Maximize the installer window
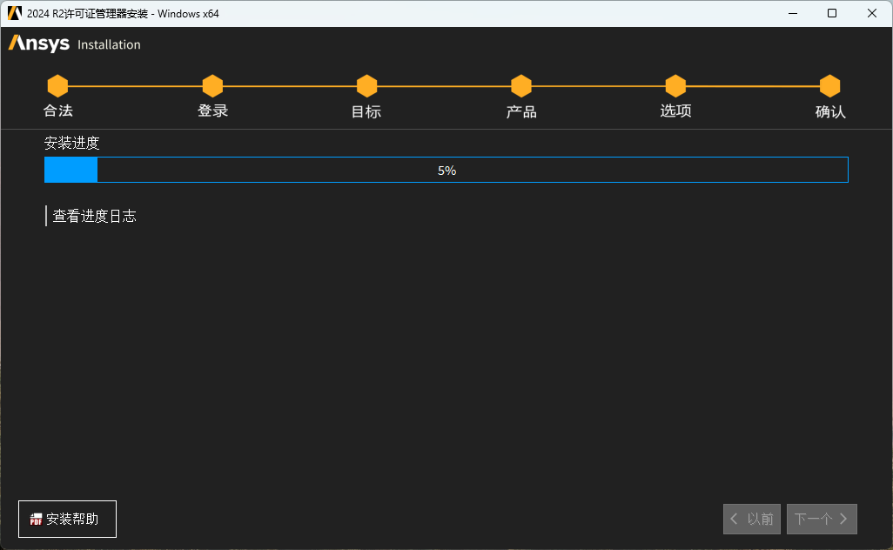Screen dimensions: 893x550 pyautogui.click(x=832, y=13)
